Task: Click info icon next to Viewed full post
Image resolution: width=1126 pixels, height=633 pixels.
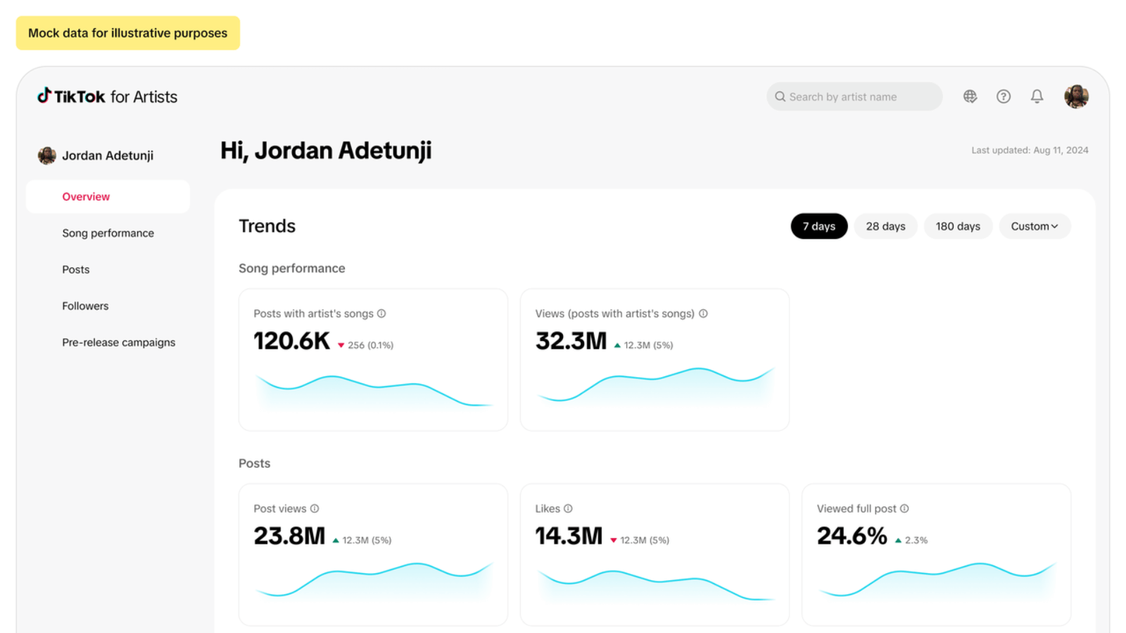Action: pos(904,509)
